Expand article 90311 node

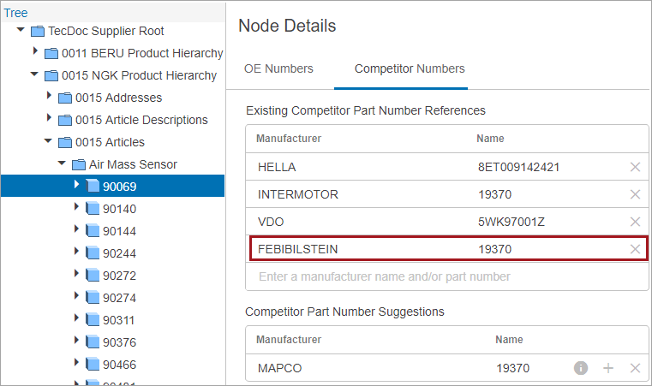pyautogui.click(x=76, y=318)
